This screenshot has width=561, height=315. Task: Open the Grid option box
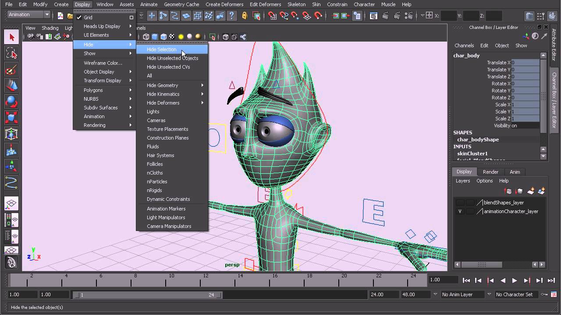pyautogui.click(x=131, y=17)
